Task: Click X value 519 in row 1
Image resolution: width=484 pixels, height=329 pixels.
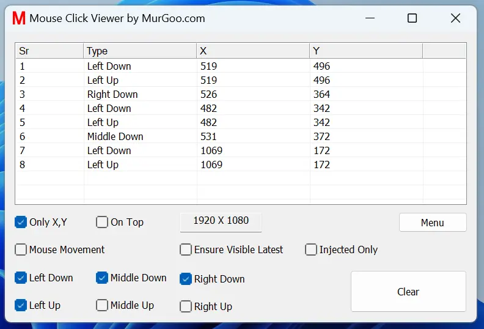Action: (x=208, y=66)
